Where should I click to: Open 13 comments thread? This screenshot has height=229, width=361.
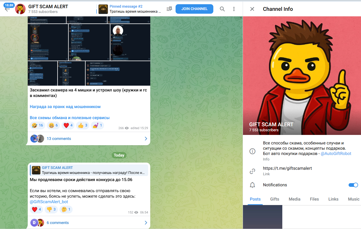[89, 139]
